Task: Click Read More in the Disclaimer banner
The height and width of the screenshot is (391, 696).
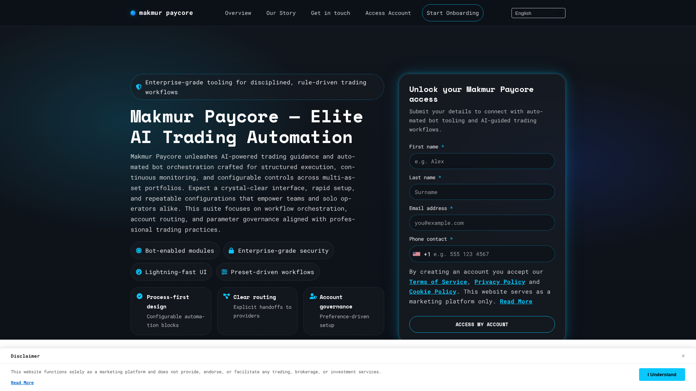Action: coord(22,383)
